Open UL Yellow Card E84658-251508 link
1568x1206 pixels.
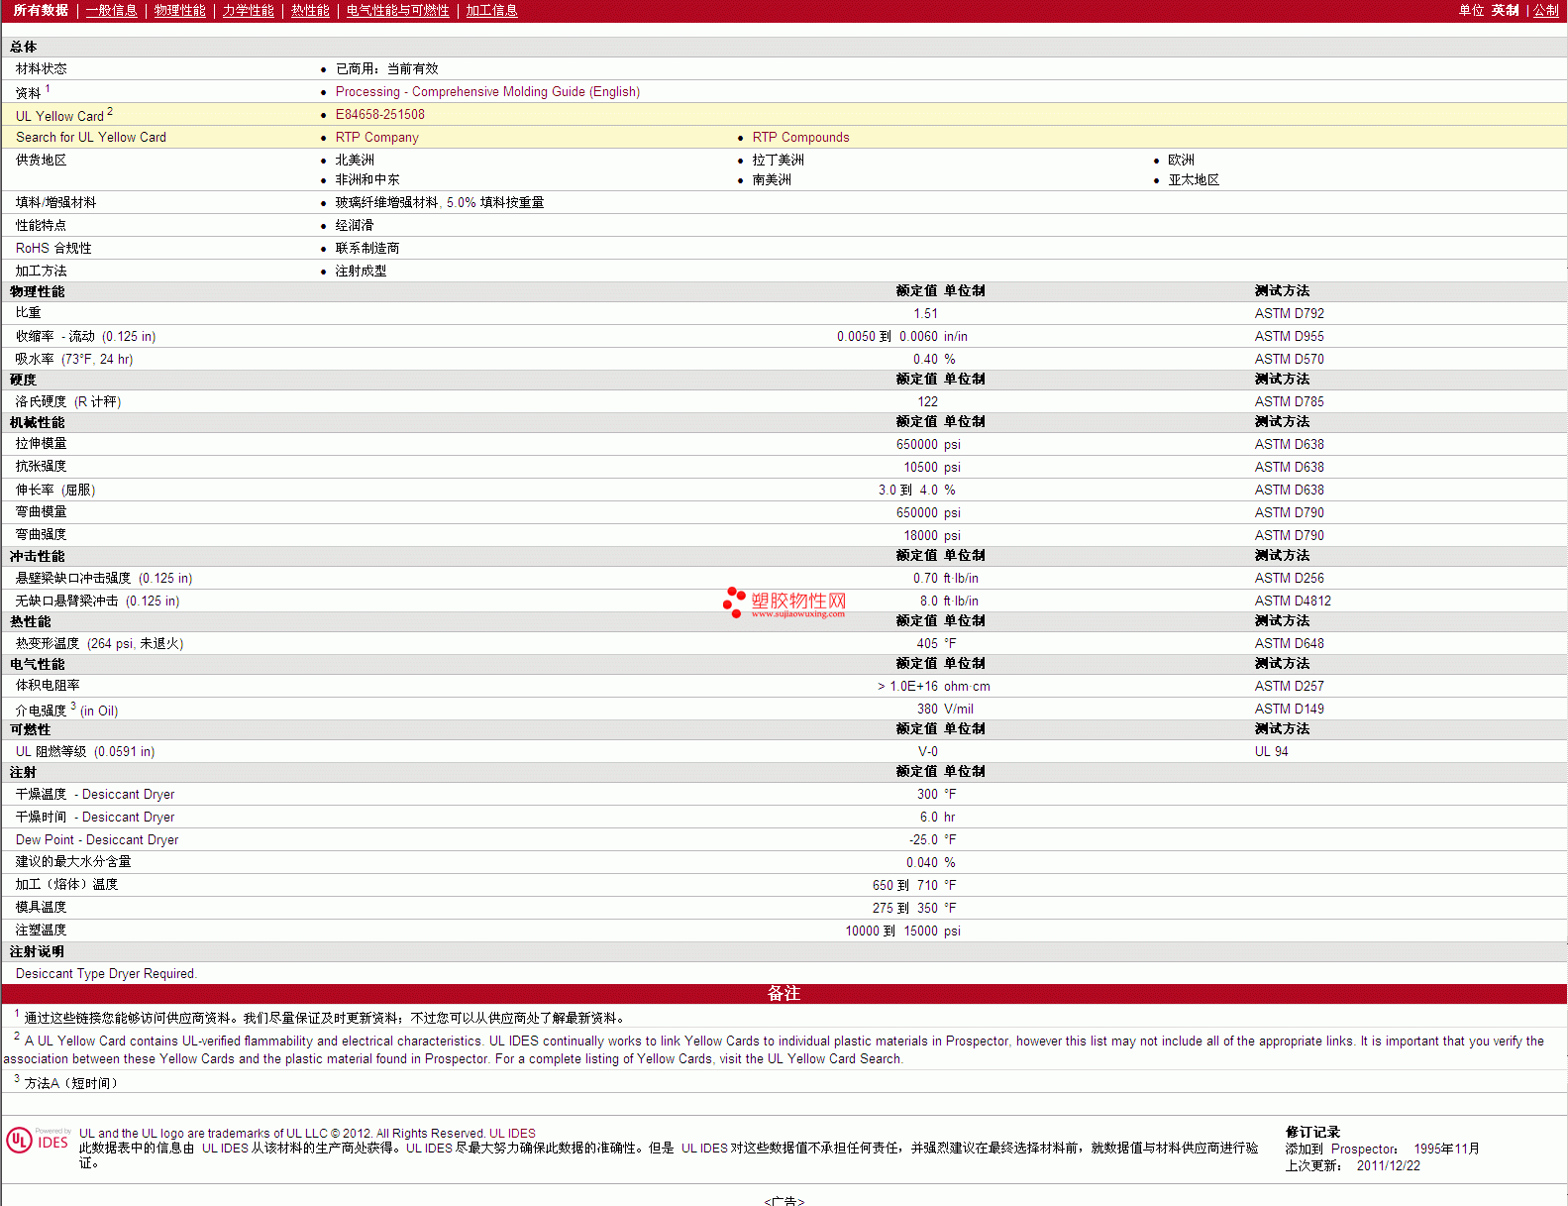(x=380, y=114)
